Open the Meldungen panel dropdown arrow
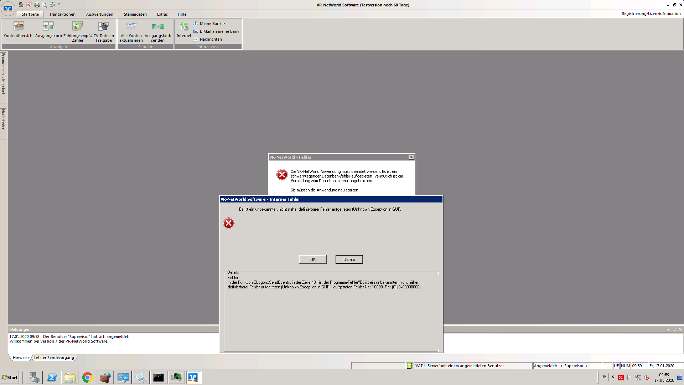 [x=668, y=329]
